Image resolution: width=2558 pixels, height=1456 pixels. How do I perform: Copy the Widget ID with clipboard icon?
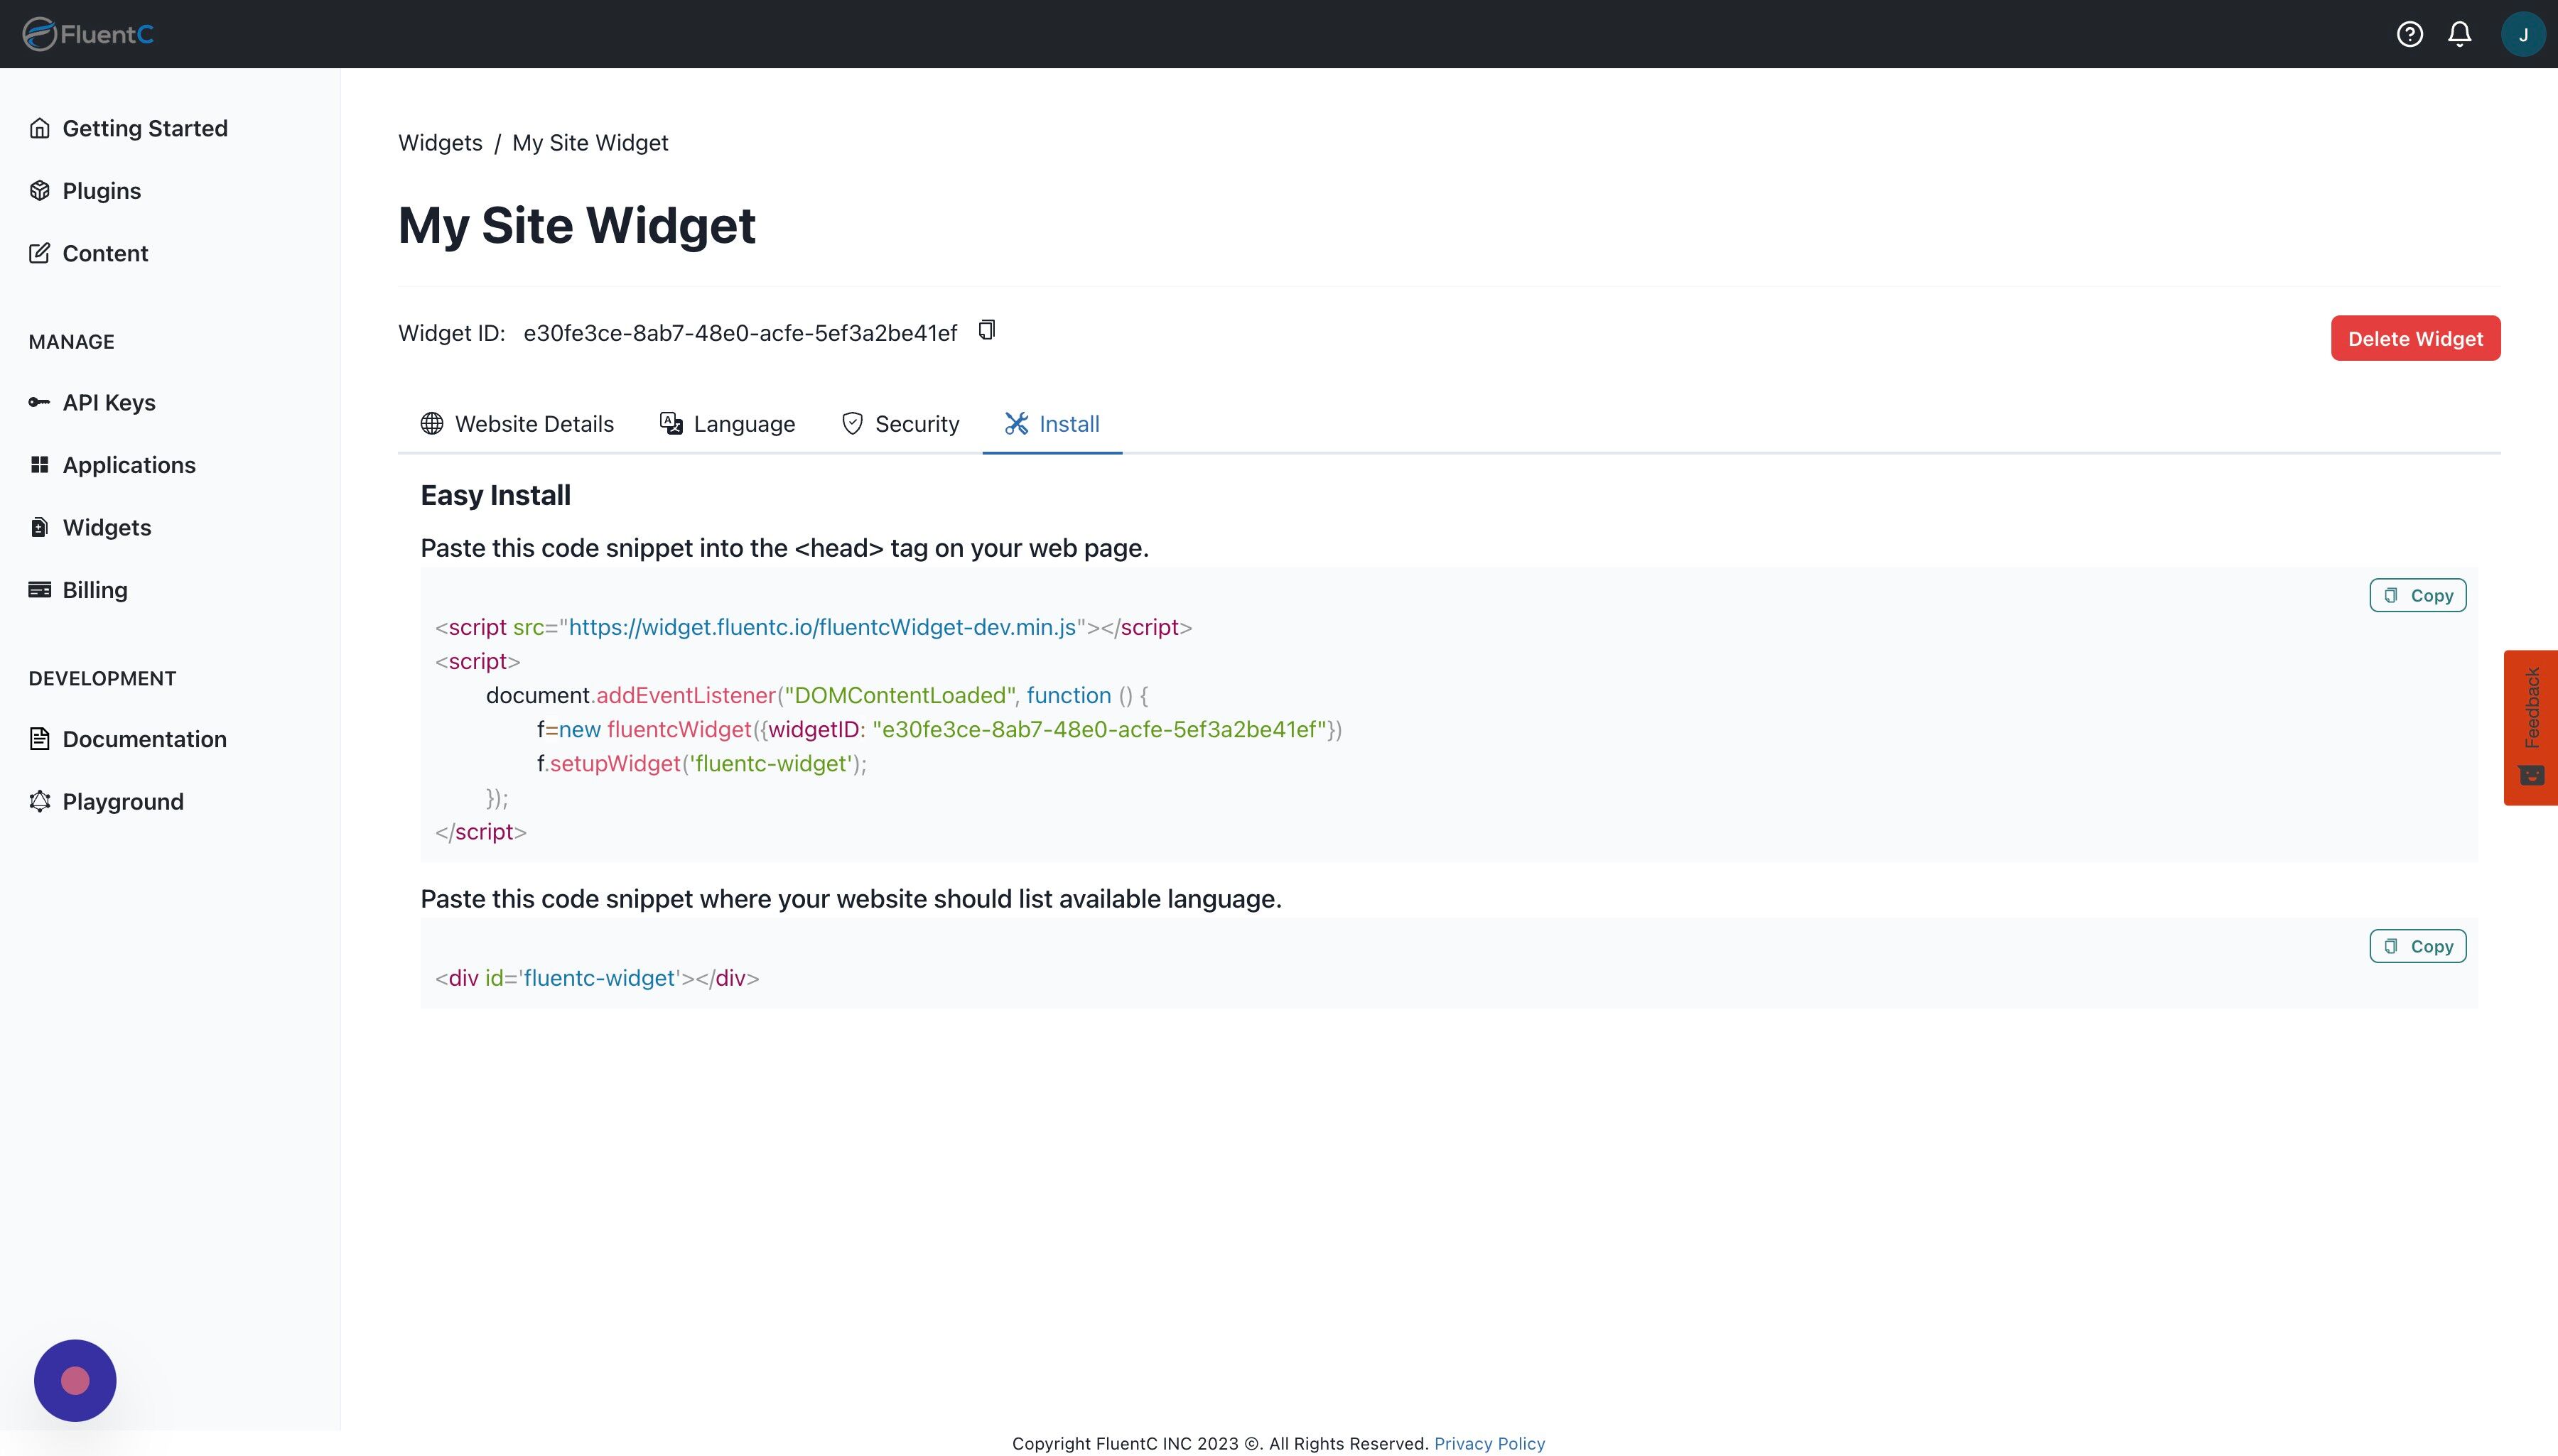coord(986,330)
